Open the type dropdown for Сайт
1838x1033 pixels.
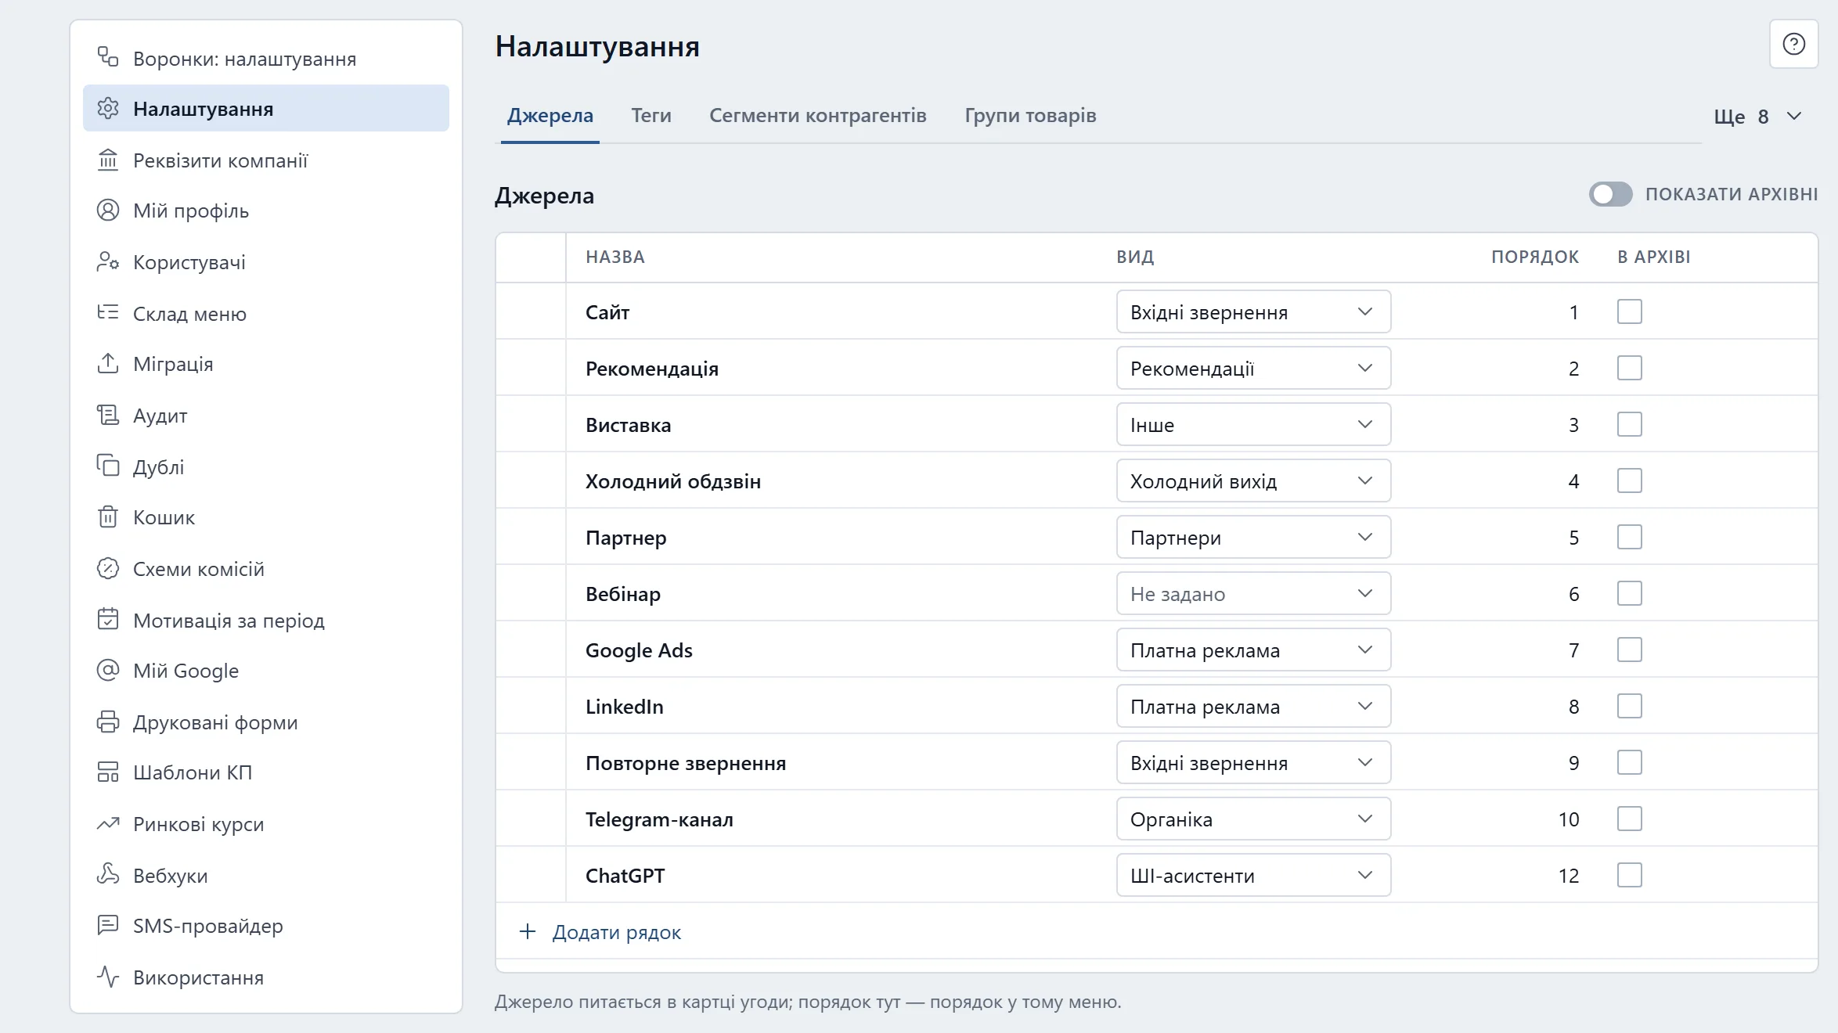1253,311
